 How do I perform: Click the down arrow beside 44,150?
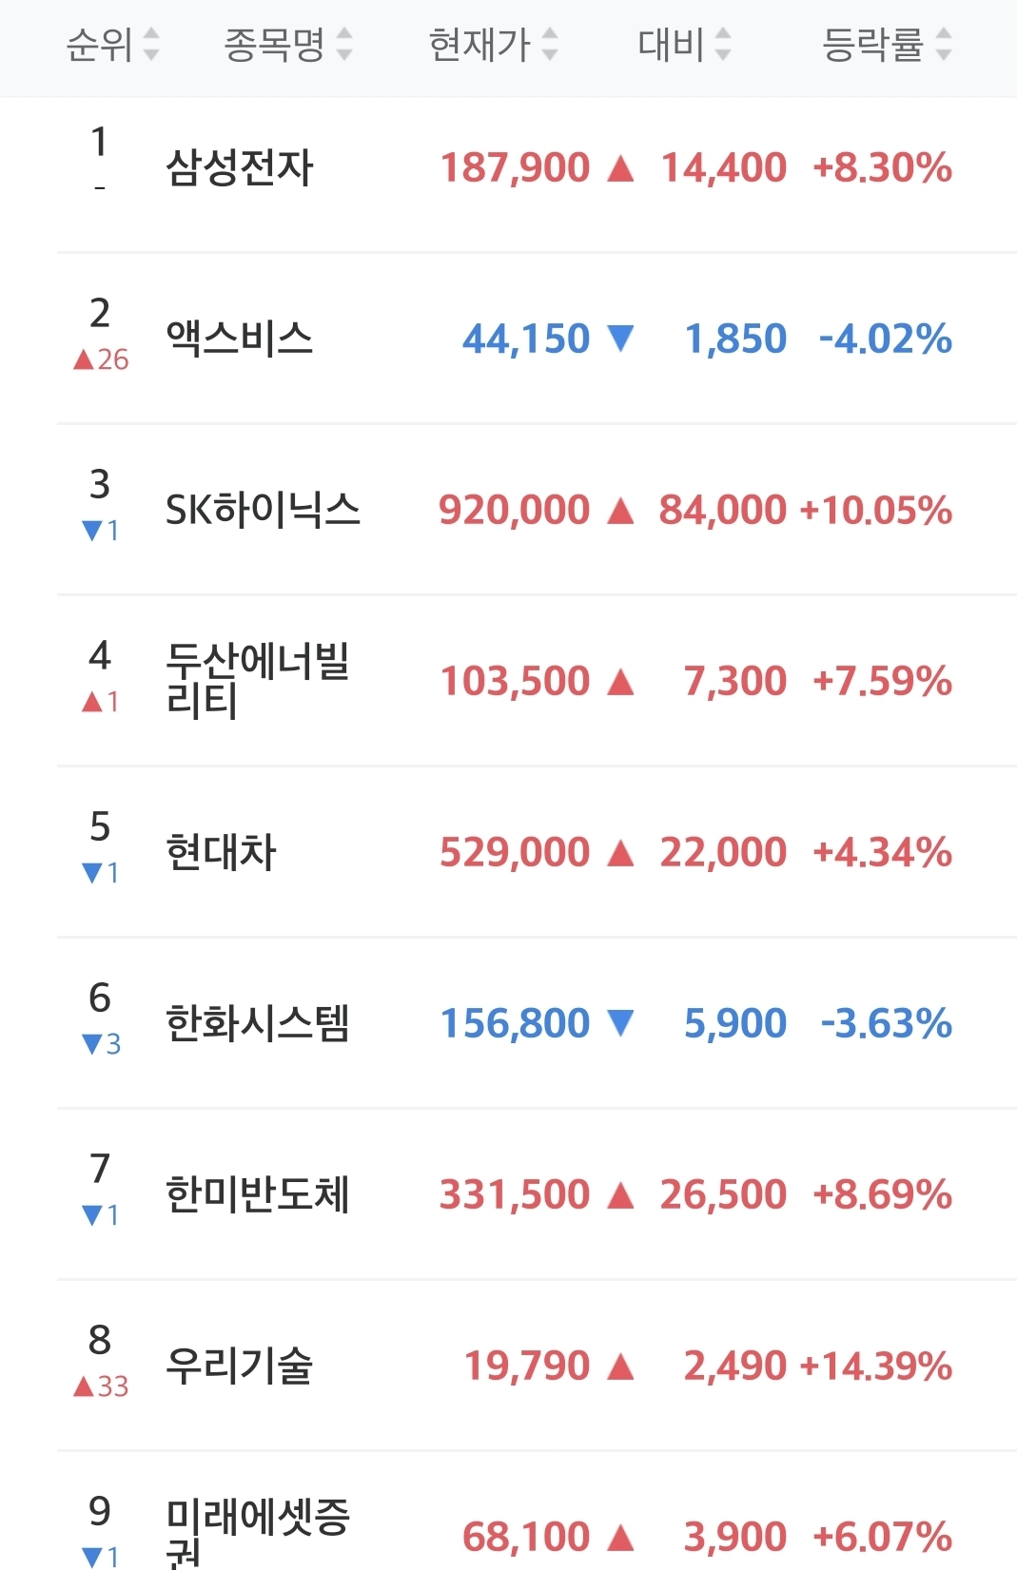[620, 338]
